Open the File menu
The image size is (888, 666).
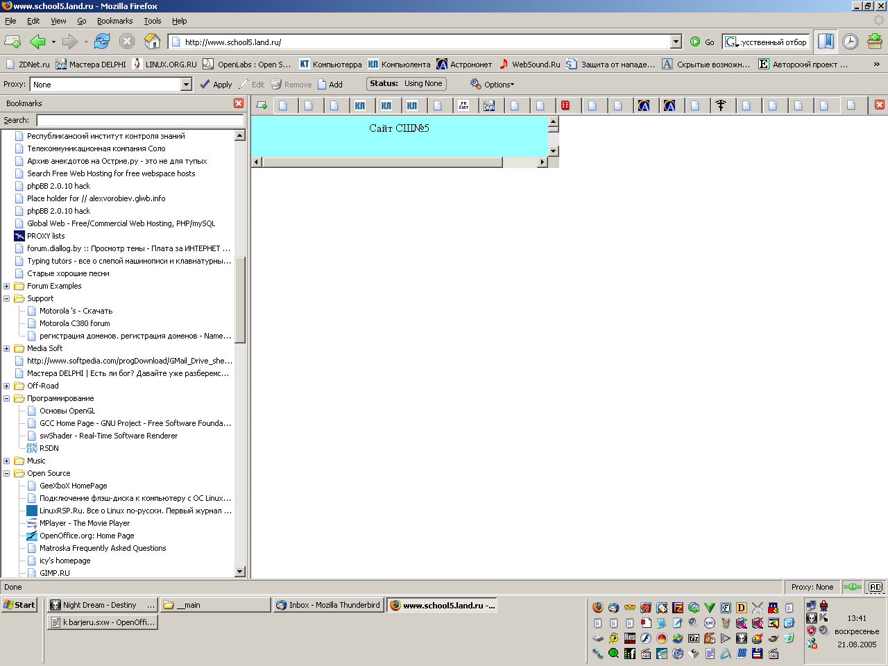tap(10, 21)
